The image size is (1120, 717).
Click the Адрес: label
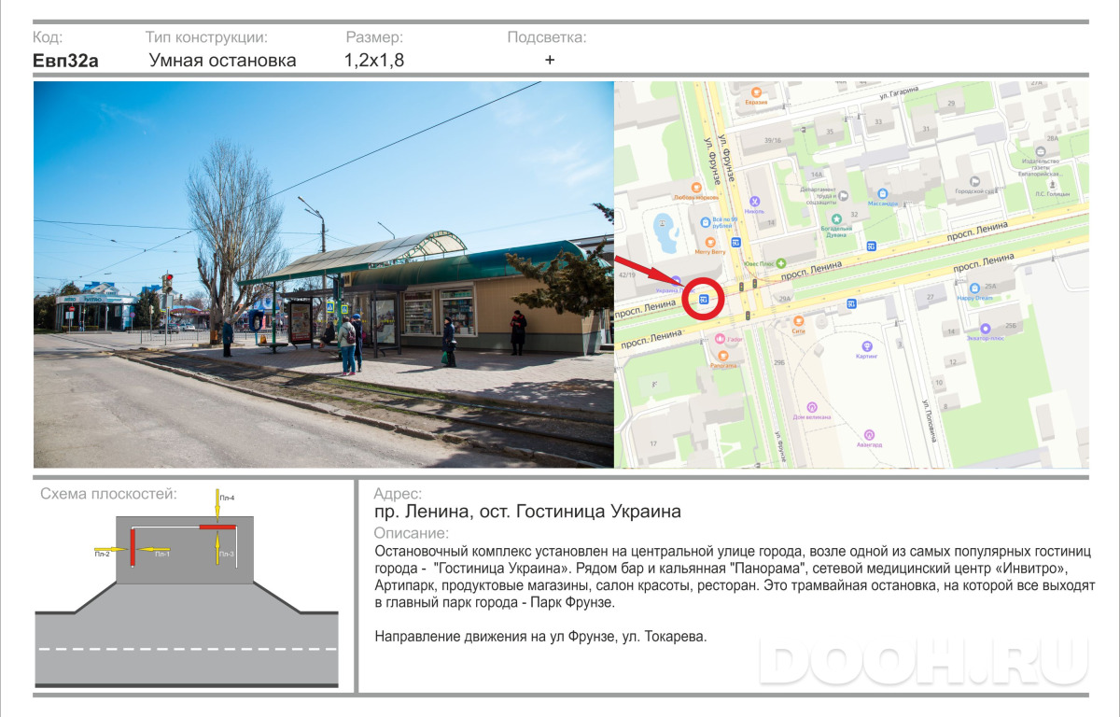click(398, 494)
